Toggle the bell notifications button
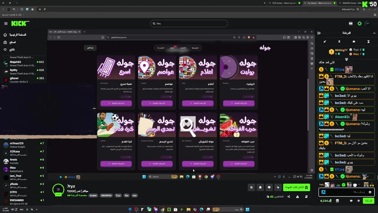The image size is (378, 213). click(x=260, y=187)
